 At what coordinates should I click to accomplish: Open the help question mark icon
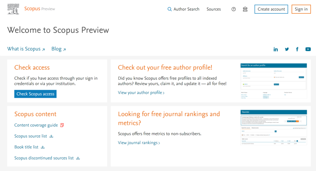(234, 9)
